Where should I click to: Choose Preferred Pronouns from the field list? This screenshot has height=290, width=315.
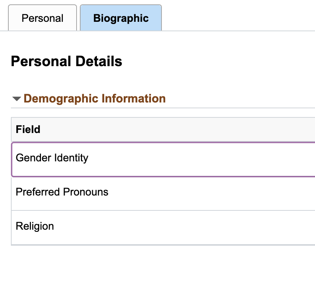(x=61, y=192)
